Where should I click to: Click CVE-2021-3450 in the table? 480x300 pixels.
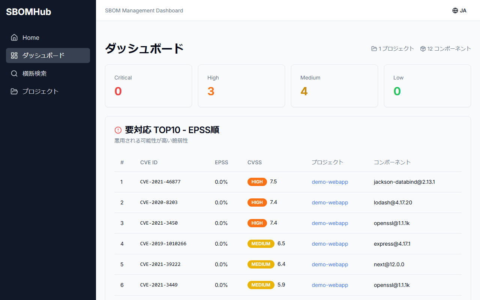coord(159,223)
